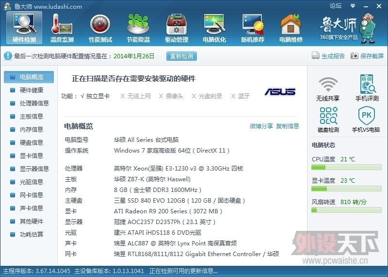Click the 主设备库版本 1.0.13.1041 status text
The width and height of the screenshot is (388, 277).
click(x=109, y=271)
